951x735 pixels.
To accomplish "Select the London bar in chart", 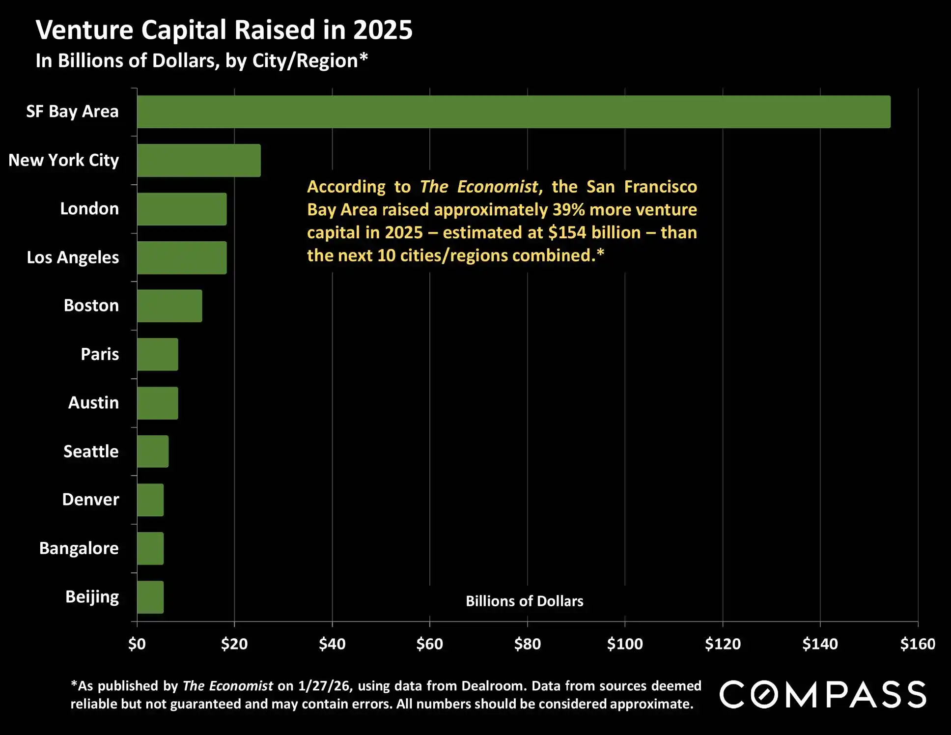I will click(x=182, y=209).
